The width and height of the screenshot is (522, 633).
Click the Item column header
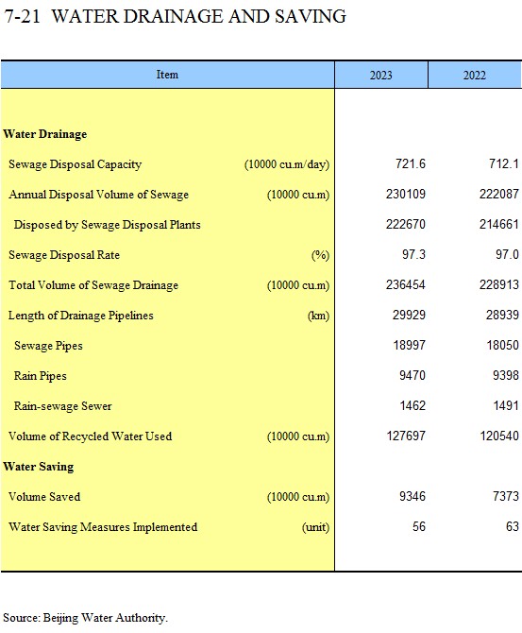tap(167, 75)
